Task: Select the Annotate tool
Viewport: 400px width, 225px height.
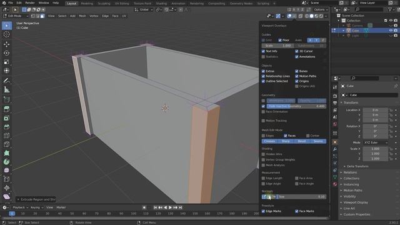Action: (x=7, y=81)
